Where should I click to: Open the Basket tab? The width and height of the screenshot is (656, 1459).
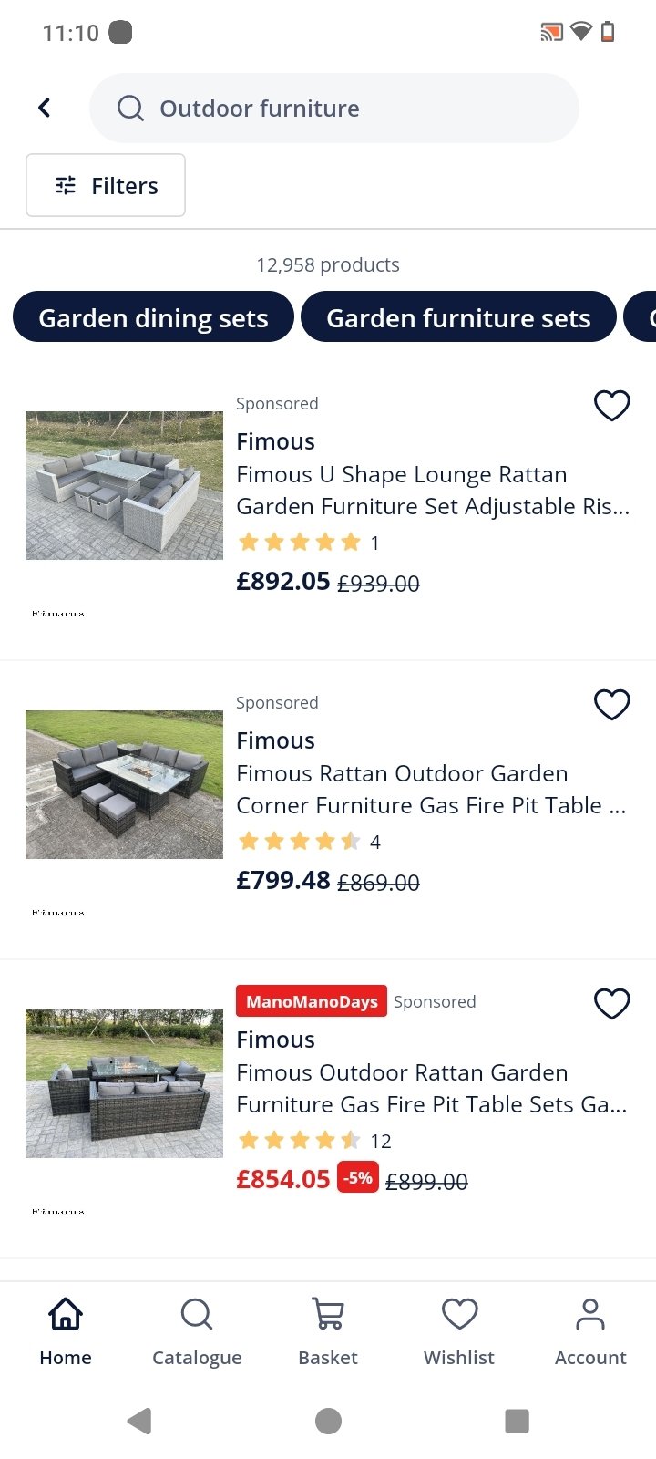coord(328,1331)
